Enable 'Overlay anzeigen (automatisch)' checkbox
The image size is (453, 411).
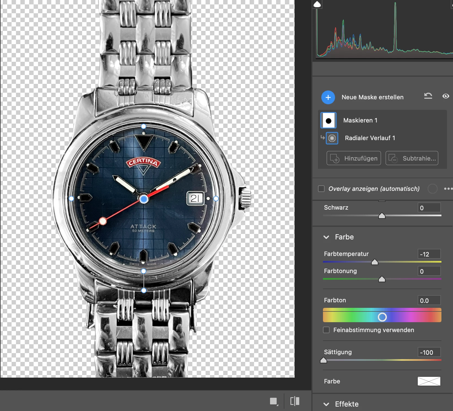pyautogui.click(x=321, y=189)
